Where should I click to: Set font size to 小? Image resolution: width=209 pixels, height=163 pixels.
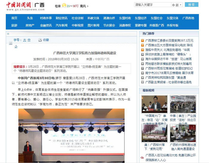click(x=16, y=46)
